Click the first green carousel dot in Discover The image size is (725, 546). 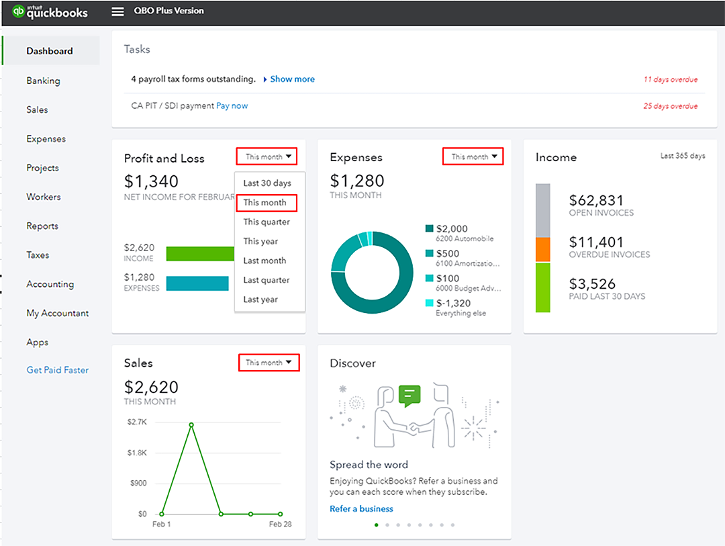[x=376, y=525]
